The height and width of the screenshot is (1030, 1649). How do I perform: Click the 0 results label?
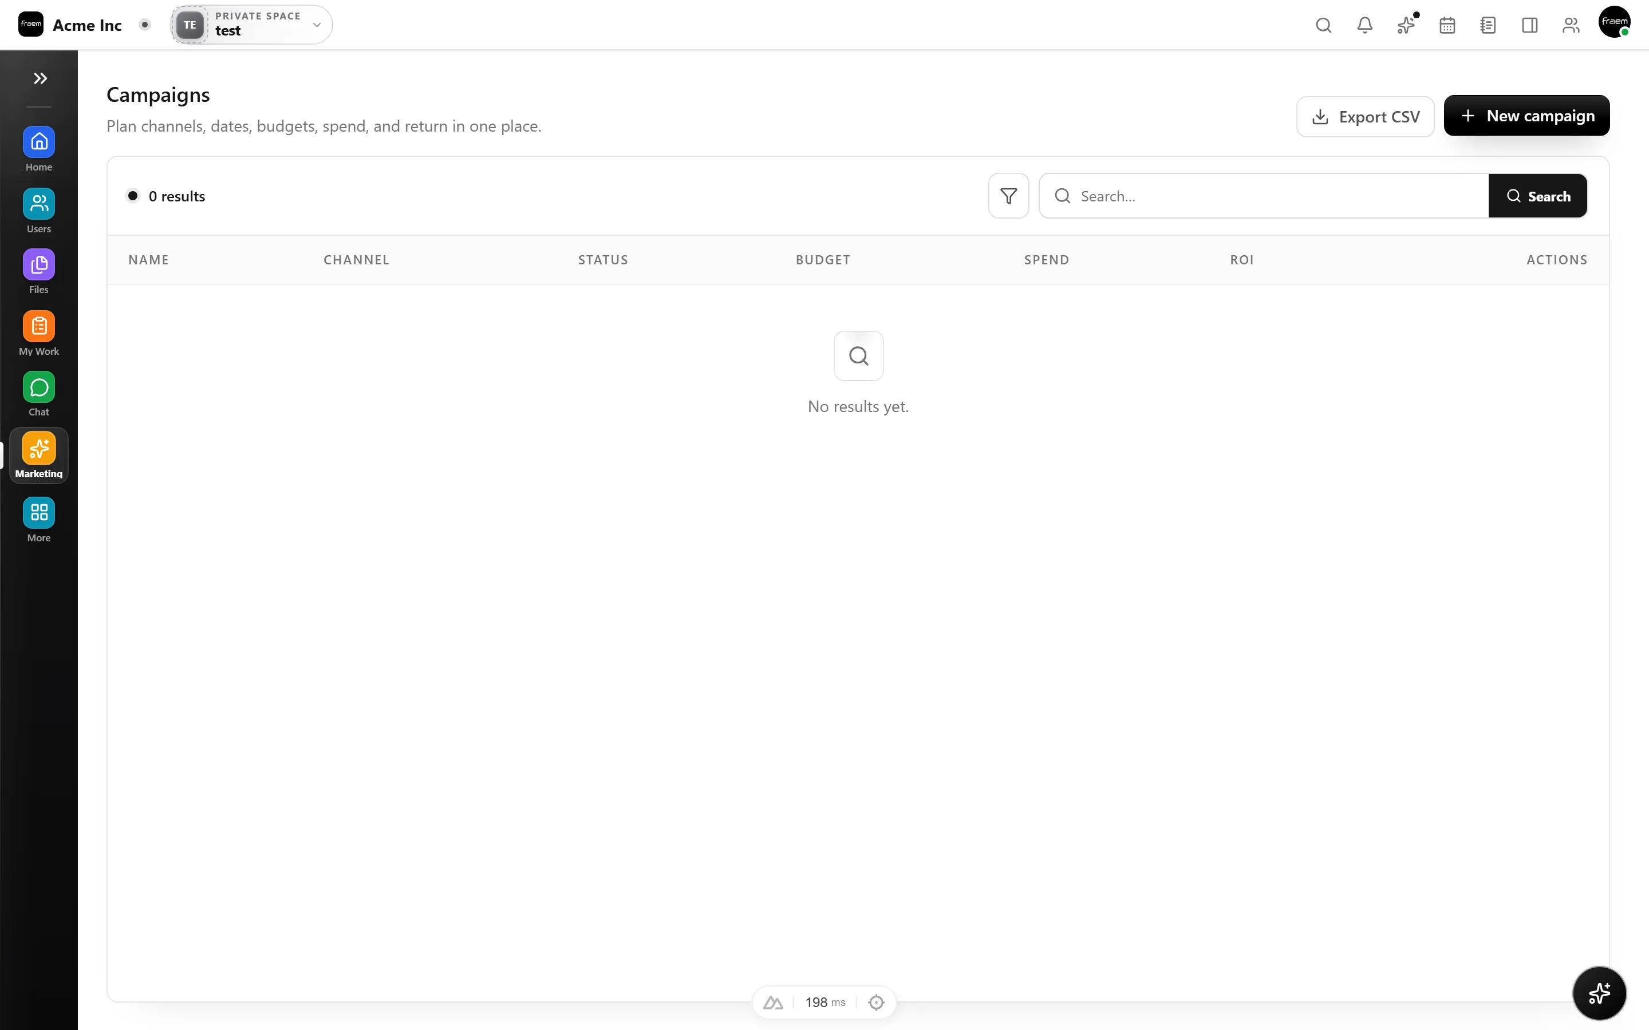point(176,196)
